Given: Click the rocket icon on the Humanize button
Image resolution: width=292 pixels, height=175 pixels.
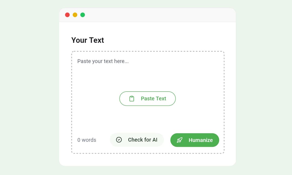Looking at the screenshot, I should [179, 140].
